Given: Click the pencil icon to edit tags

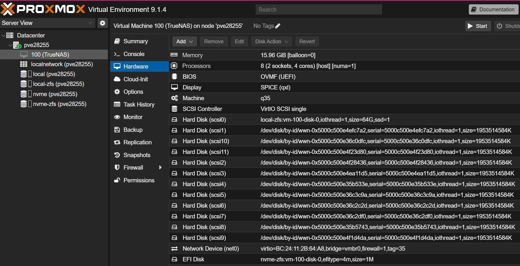Looking at the screenshot, I should [278, 26].
